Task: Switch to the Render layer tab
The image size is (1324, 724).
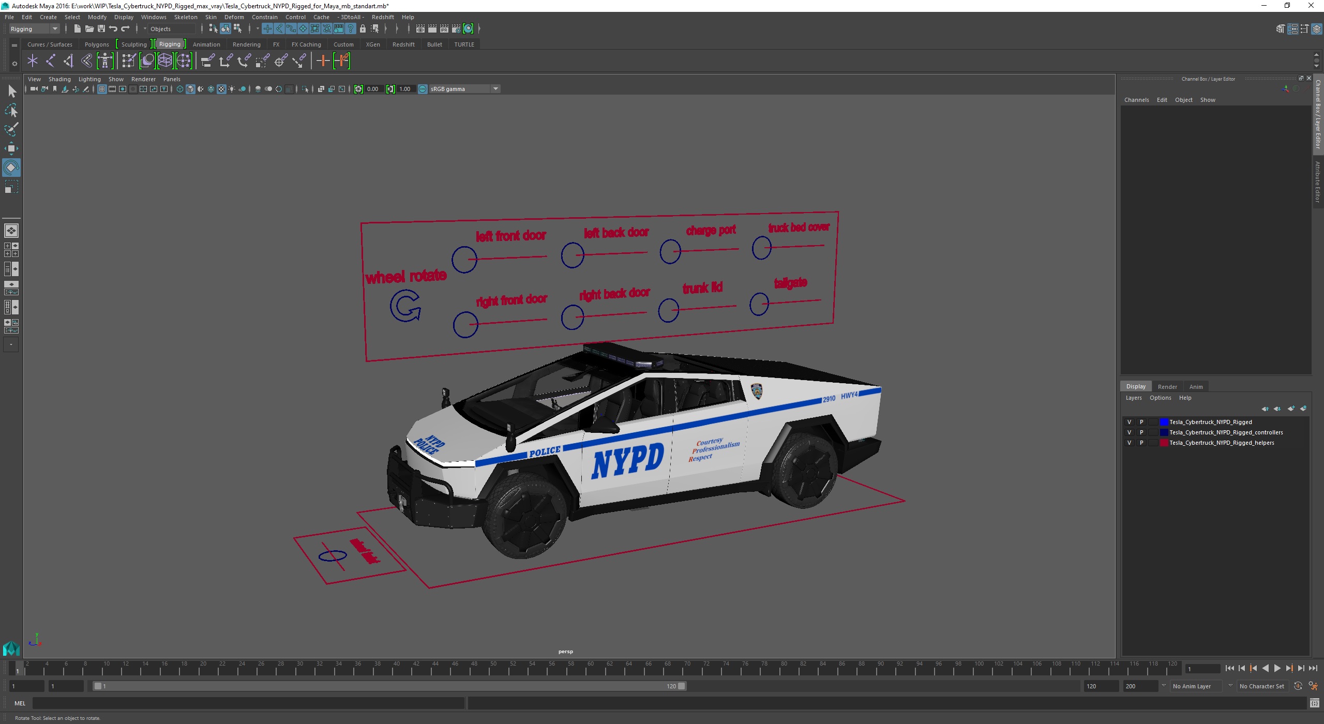Action: (x=1167, y=387)
